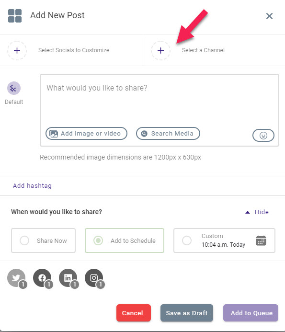Collapse the schedule section with Hide
Screen dimensions: 285x332
click(x=257, y=212)
